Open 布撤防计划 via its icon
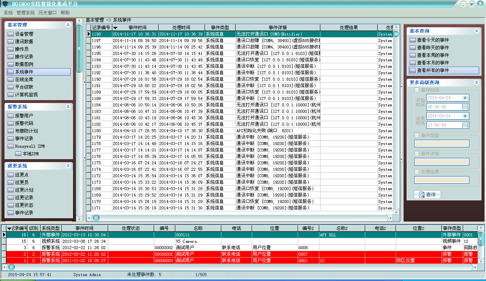486x281 pixels. [10, 131]
